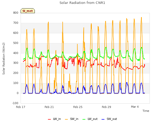Click the Feb 21 x-axis label
This screenshot has height=124, width=165.
[x=49, y=107]
